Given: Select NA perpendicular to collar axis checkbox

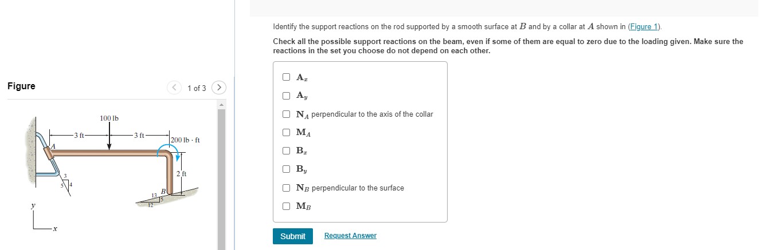Looking at the screenshot, I should point(286,114).
